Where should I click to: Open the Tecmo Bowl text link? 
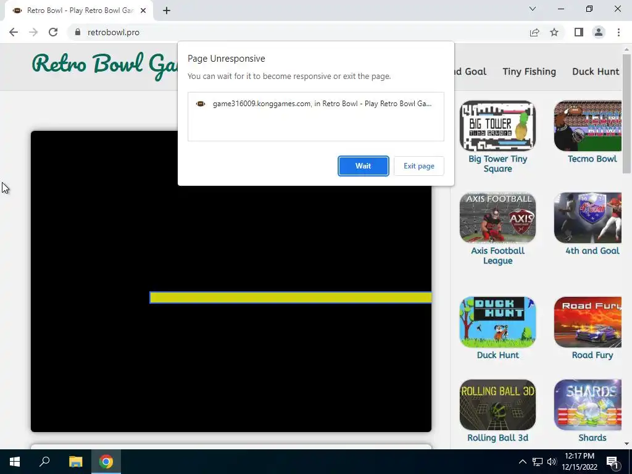592,159
